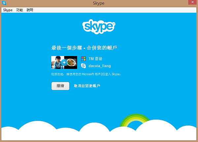Click the 取消並變更帳戶 link
Screen dimensions: 198x142
coord(87,86)
